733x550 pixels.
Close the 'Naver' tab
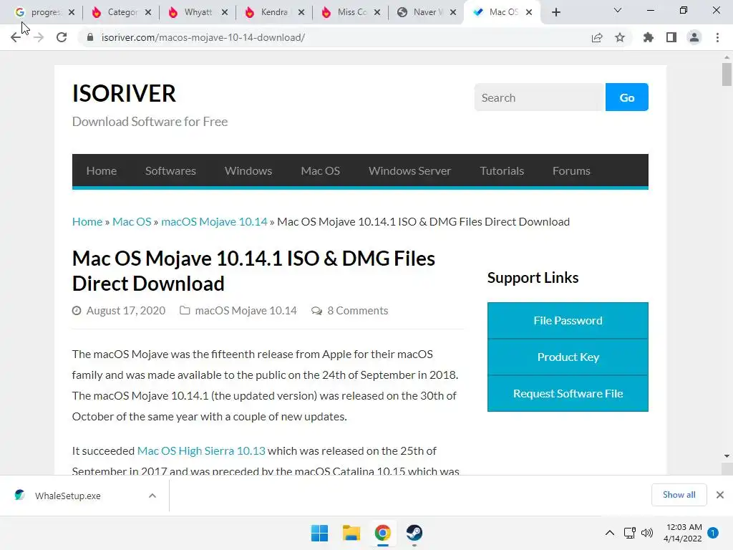coord(453,12)
